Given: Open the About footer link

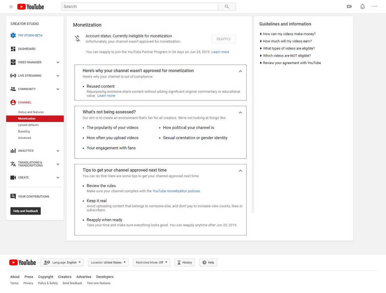Looking at the screenshot, I should (15, 277).
